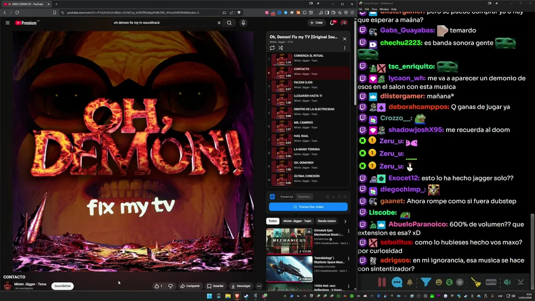Select OH, DEMONIO! in the playlist
Screen dimensions: 535x301
point(308,166)
